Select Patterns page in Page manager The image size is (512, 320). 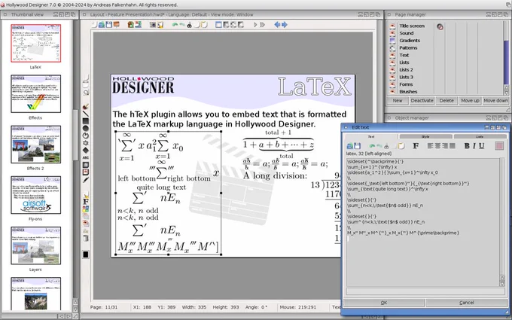point(408,47)
